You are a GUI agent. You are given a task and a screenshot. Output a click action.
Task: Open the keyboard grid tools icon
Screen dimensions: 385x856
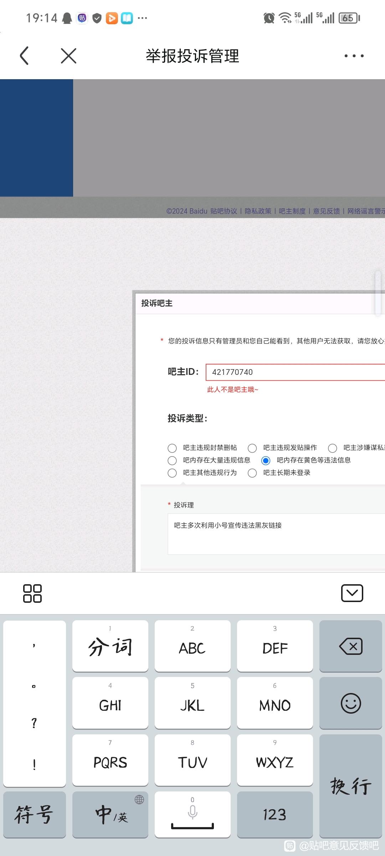coord(32,593)
